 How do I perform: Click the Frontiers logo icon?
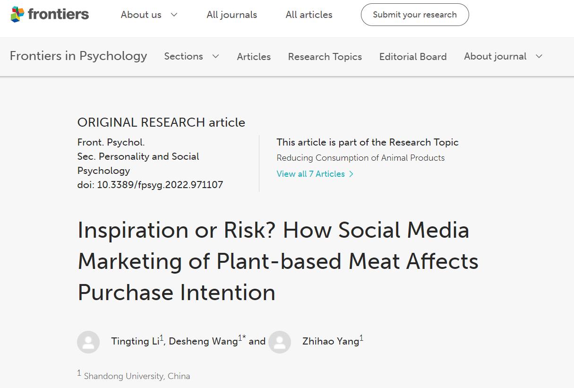tap(17, 15)
